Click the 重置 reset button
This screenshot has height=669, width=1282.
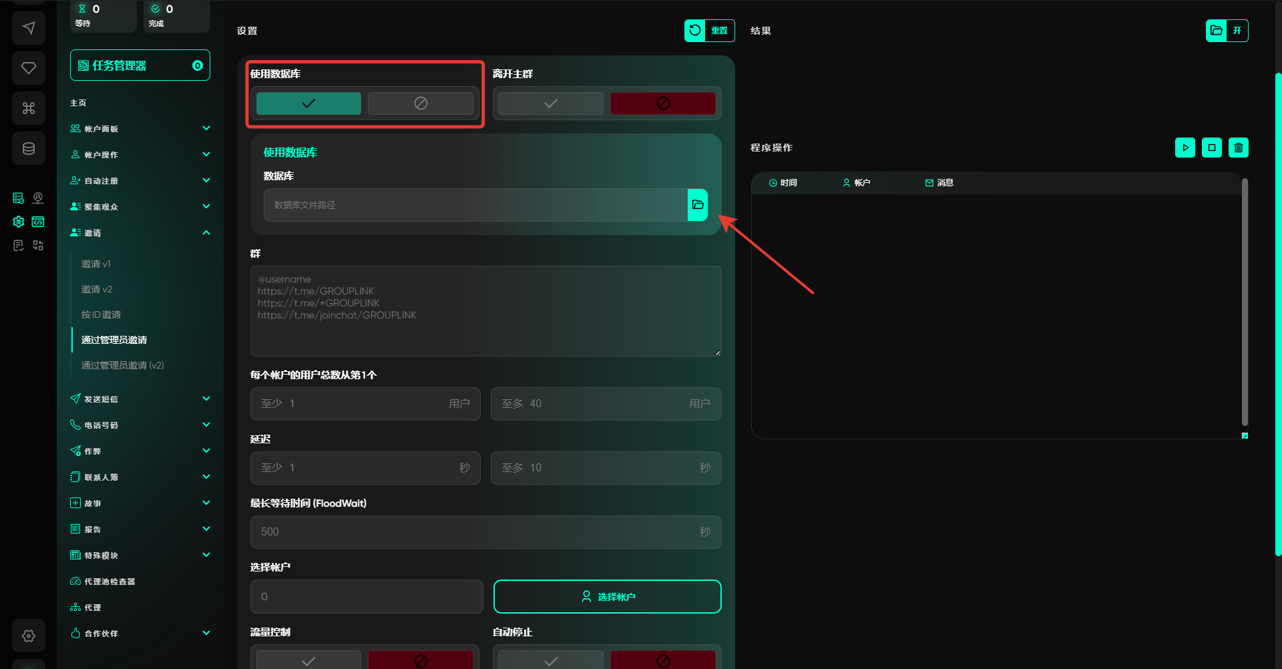[709, 31]
